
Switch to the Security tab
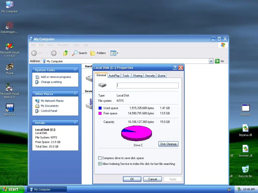tap(150, 75)
